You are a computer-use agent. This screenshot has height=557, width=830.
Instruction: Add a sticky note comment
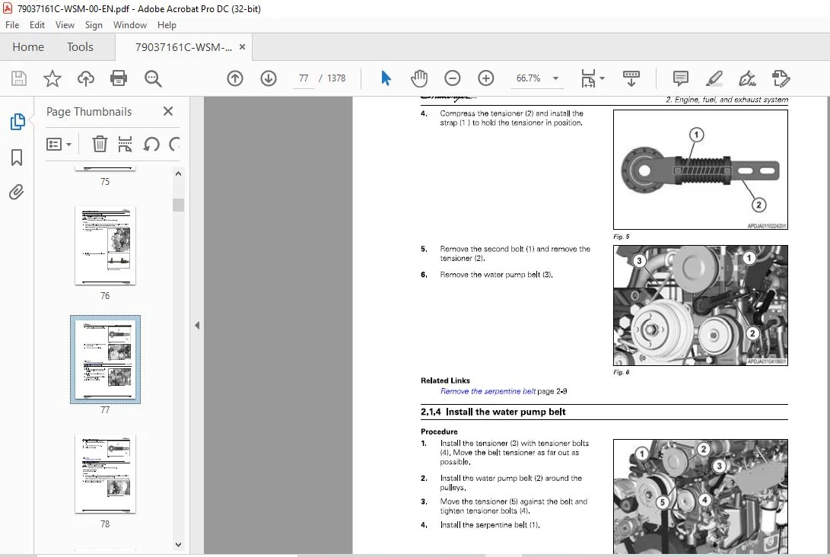680,78
